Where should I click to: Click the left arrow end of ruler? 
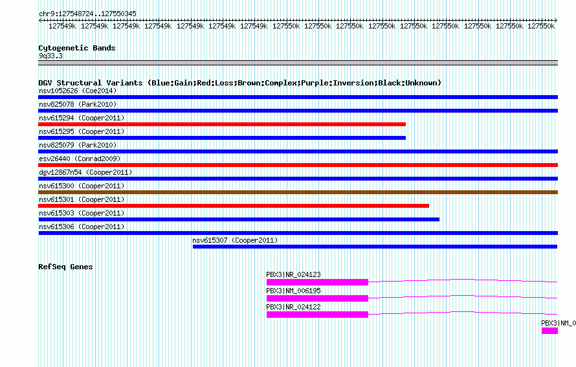click(40, 21)
